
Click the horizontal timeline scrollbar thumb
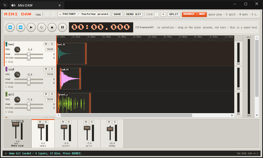click(126, 115)
